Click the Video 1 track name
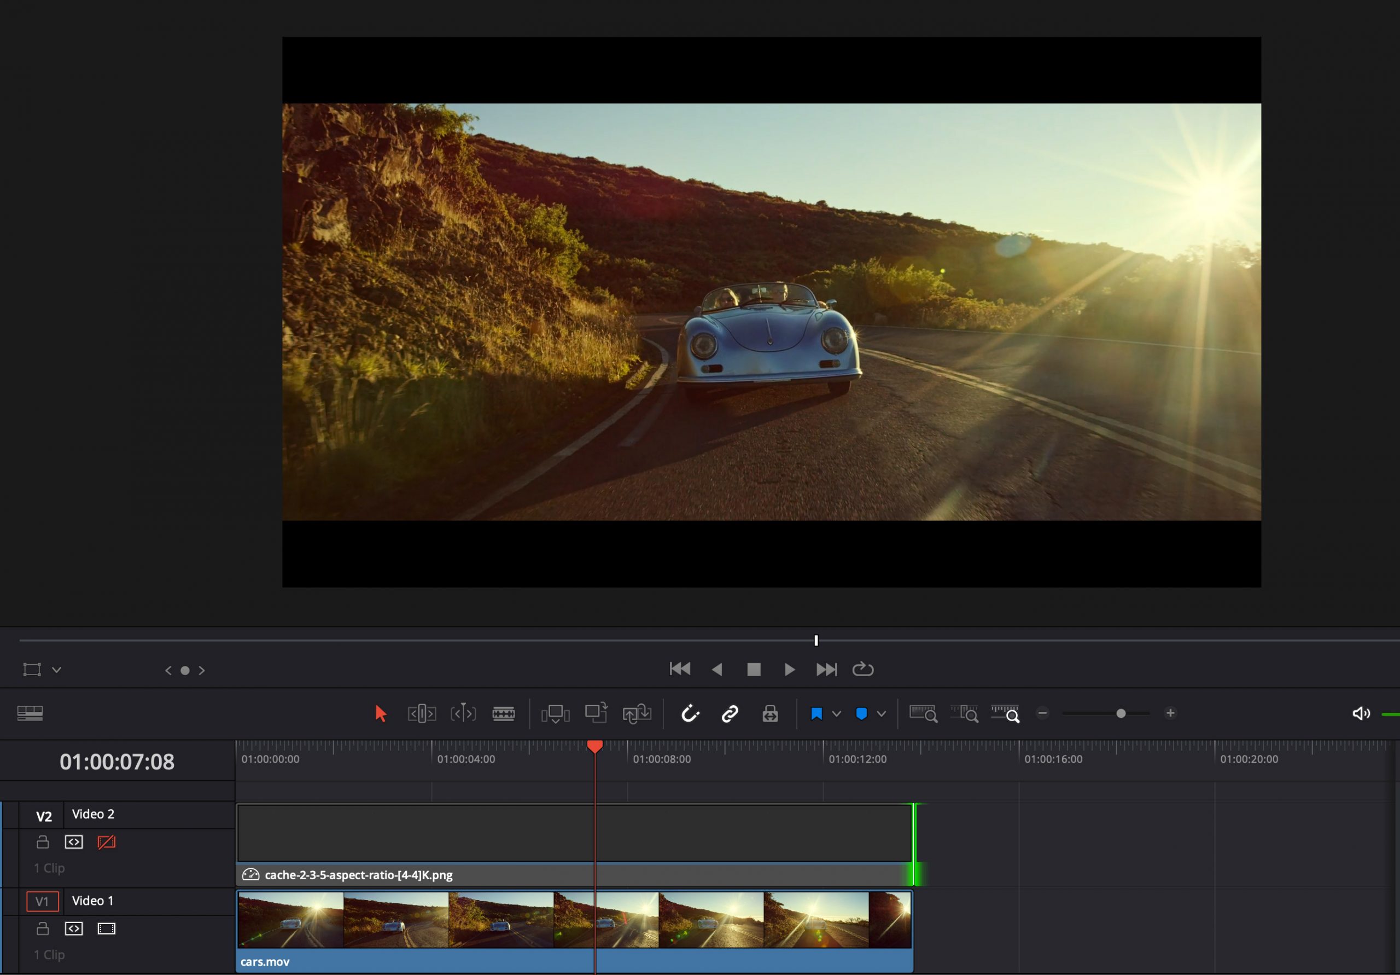 pos(92,901)
